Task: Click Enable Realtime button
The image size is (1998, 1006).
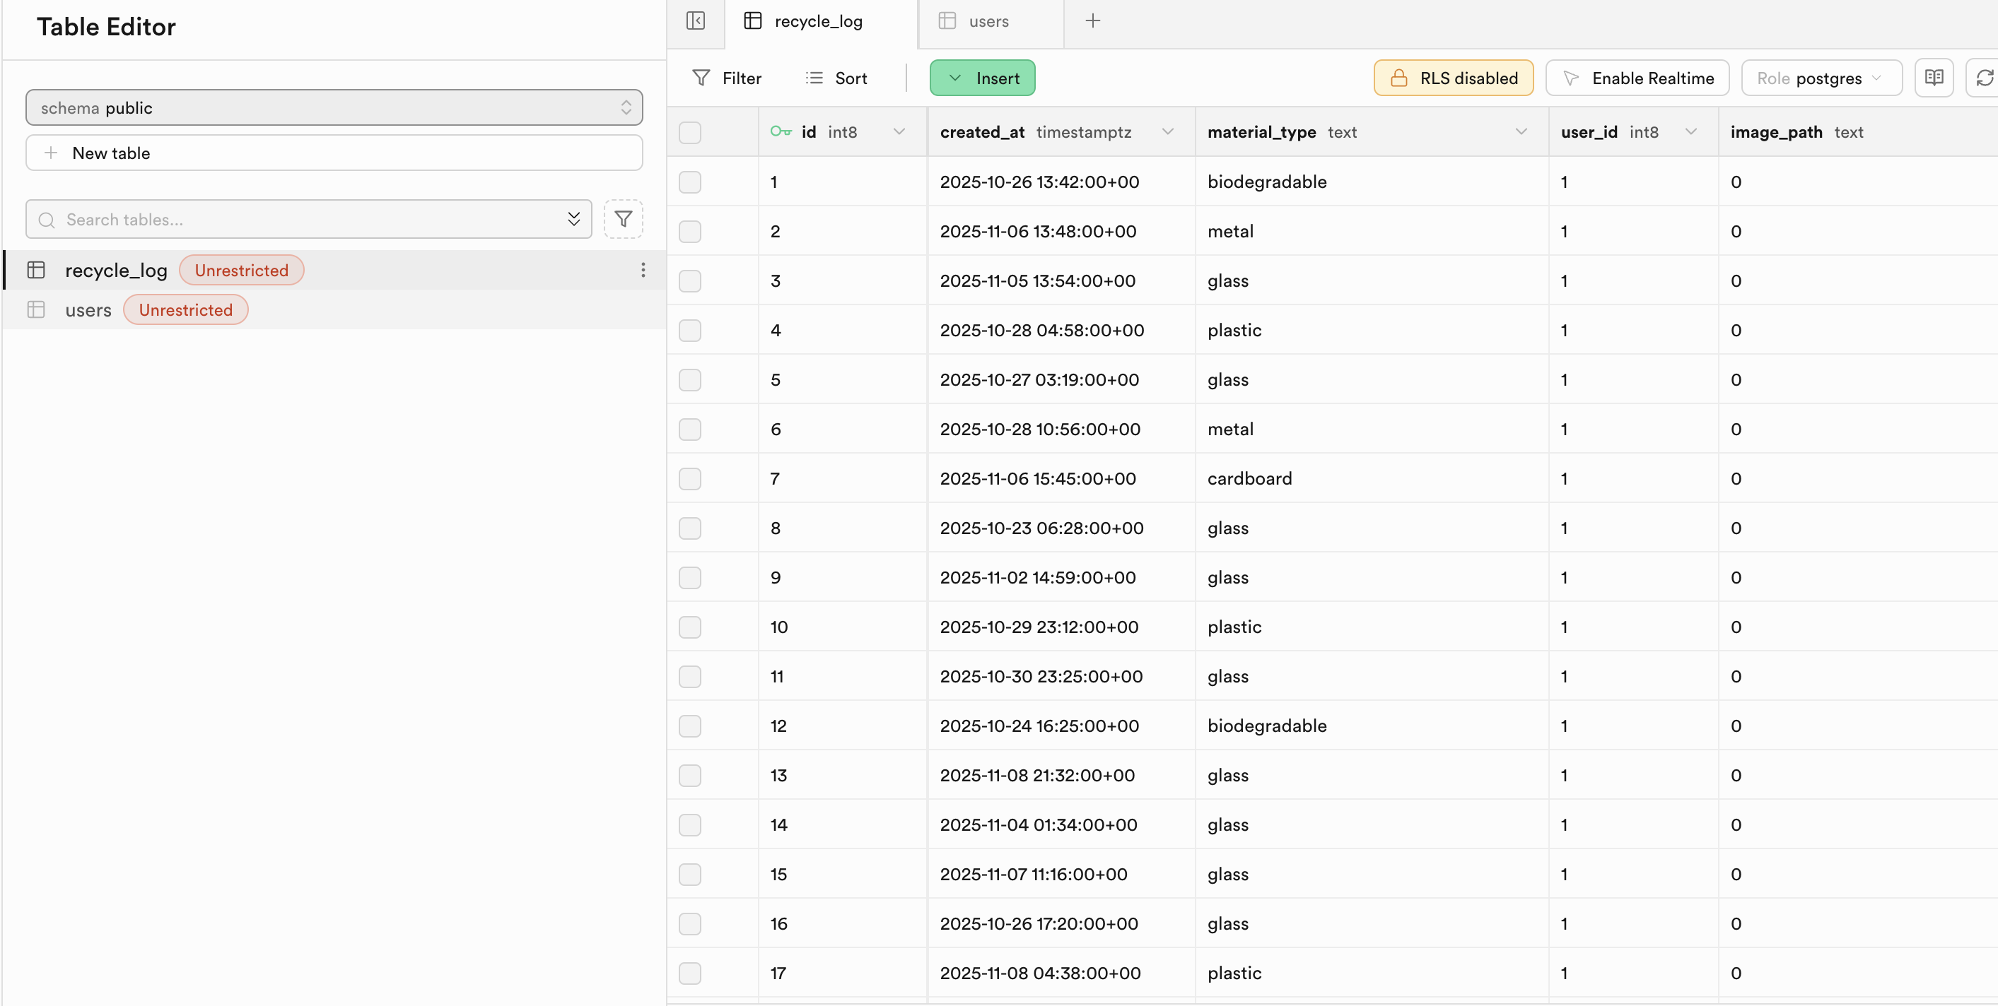Action: coord(1637,78)
